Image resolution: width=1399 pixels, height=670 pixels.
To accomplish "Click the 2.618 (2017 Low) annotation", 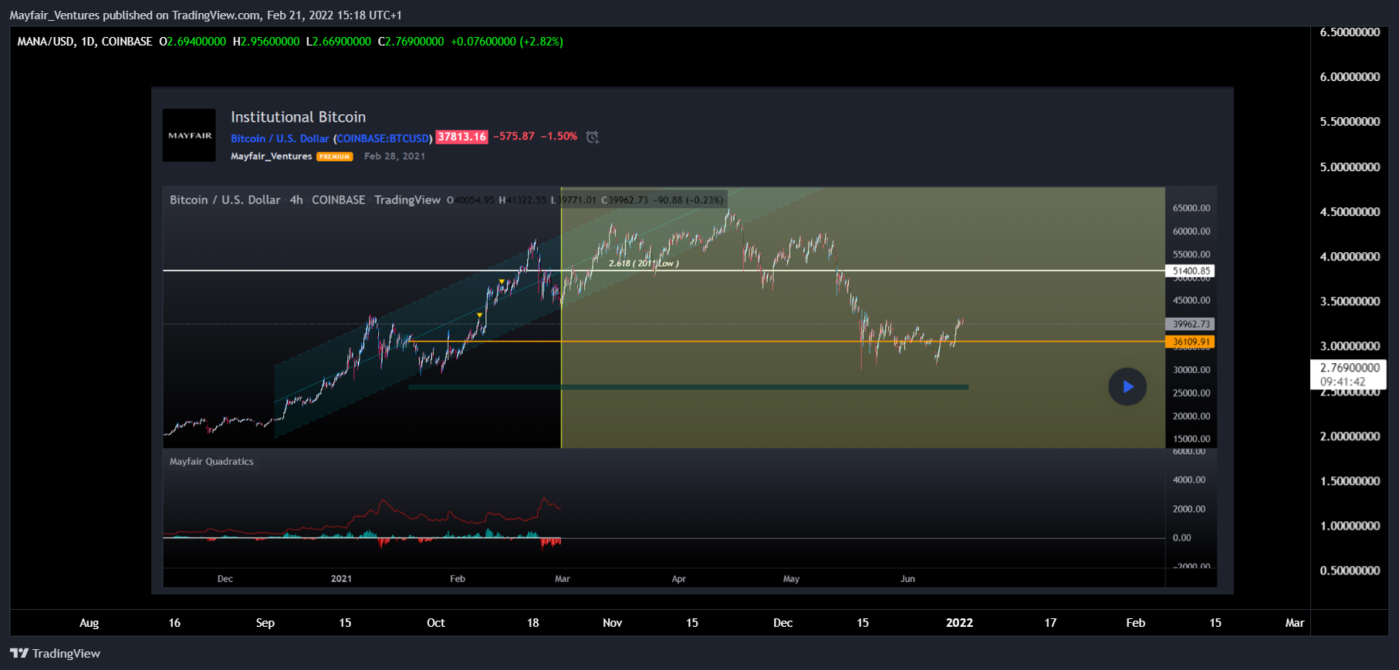I will [x=644, y=263].
